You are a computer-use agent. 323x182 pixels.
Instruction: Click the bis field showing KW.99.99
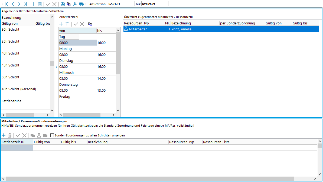pyautogui.click(x=154, y=4)
